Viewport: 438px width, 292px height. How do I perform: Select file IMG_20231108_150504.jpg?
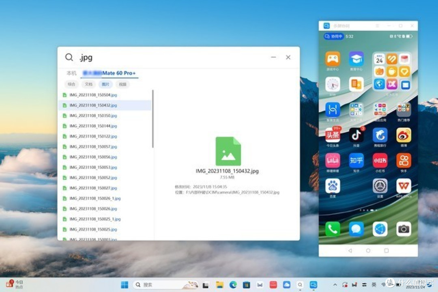pos(105,95)
